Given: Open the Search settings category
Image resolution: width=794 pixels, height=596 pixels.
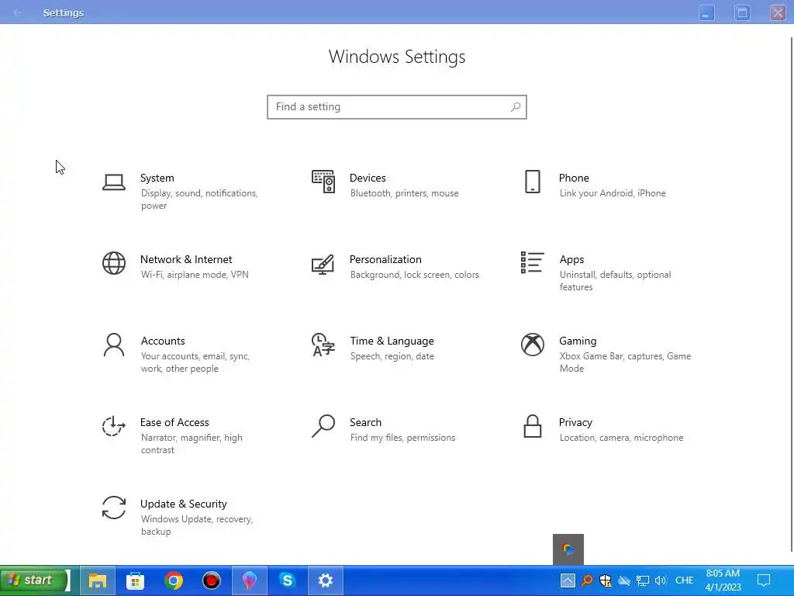Looking at the screenshot, I should (383, 429).
